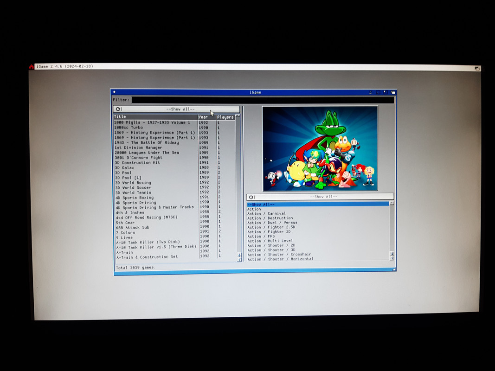The width and height of the screenshot is (495, 371).
Task: Select the game '7 Colors'
Action: tap(125, 232)
